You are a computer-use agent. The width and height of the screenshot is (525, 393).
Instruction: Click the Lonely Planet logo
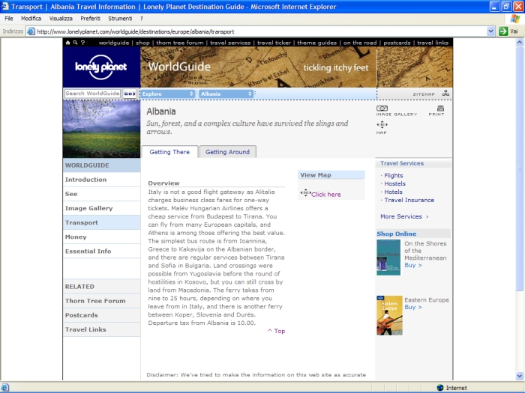[100, 67]
